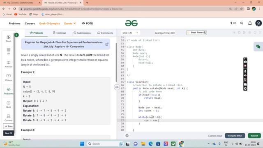
Task: Collapse the code fold at line 57
Action: [125, 56]
